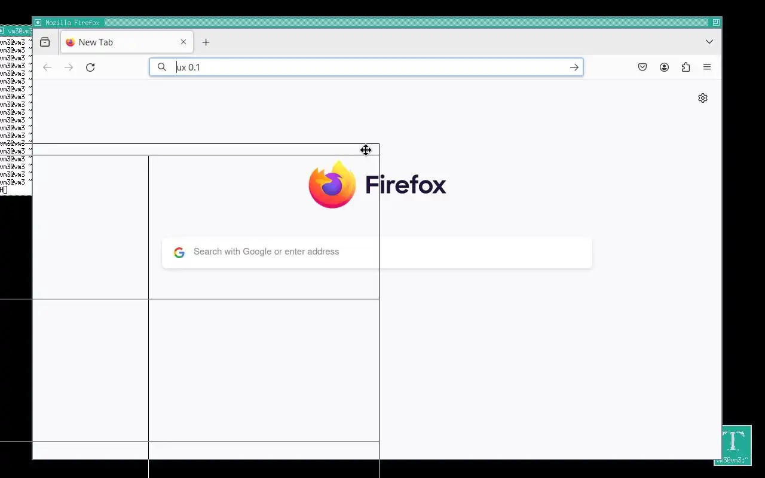Save page to Pocket
Screen dimensions: 765x478
click(x=642, y=68)
